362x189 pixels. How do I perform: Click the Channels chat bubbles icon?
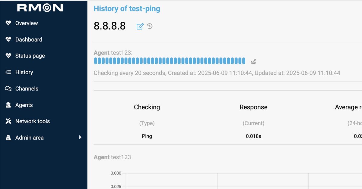tap(8, 88)
